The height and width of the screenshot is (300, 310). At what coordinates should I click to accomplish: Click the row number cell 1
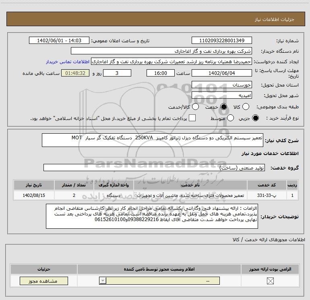[292, 195]
